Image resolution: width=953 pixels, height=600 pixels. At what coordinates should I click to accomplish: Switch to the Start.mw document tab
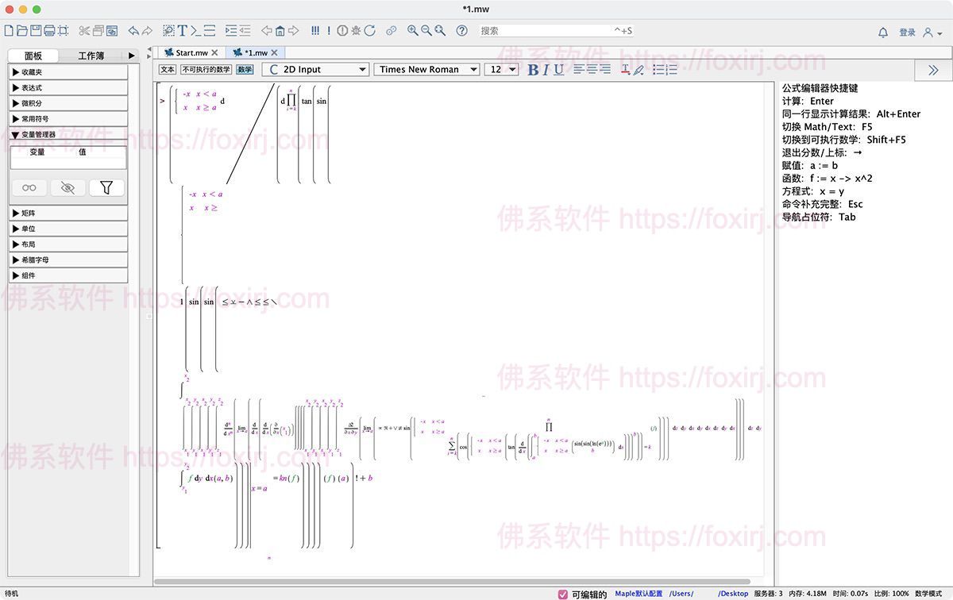tap(191, 53)
